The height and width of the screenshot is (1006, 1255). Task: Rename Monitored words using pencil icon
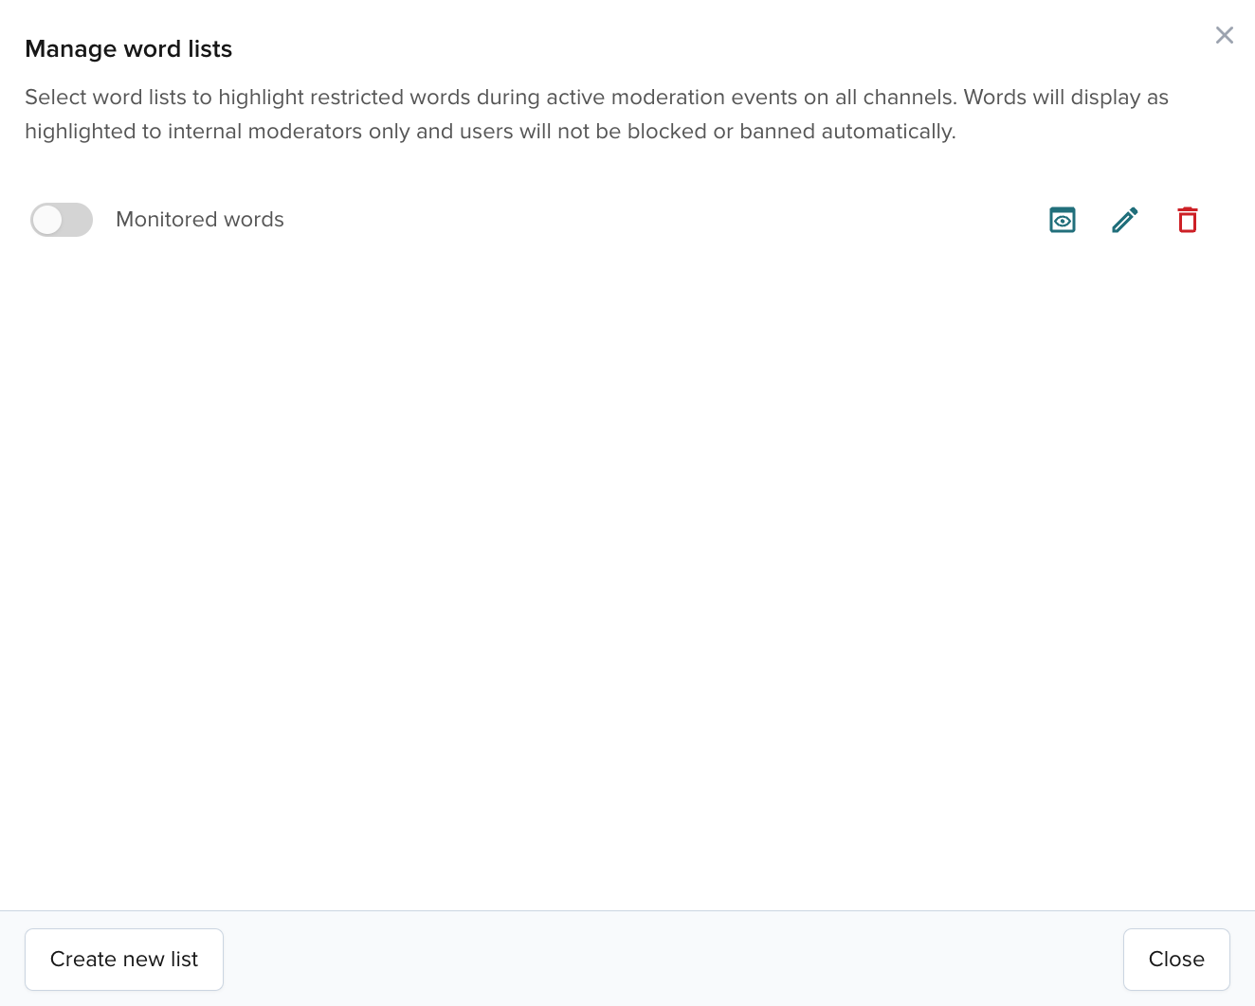(x=1125, y=220)
